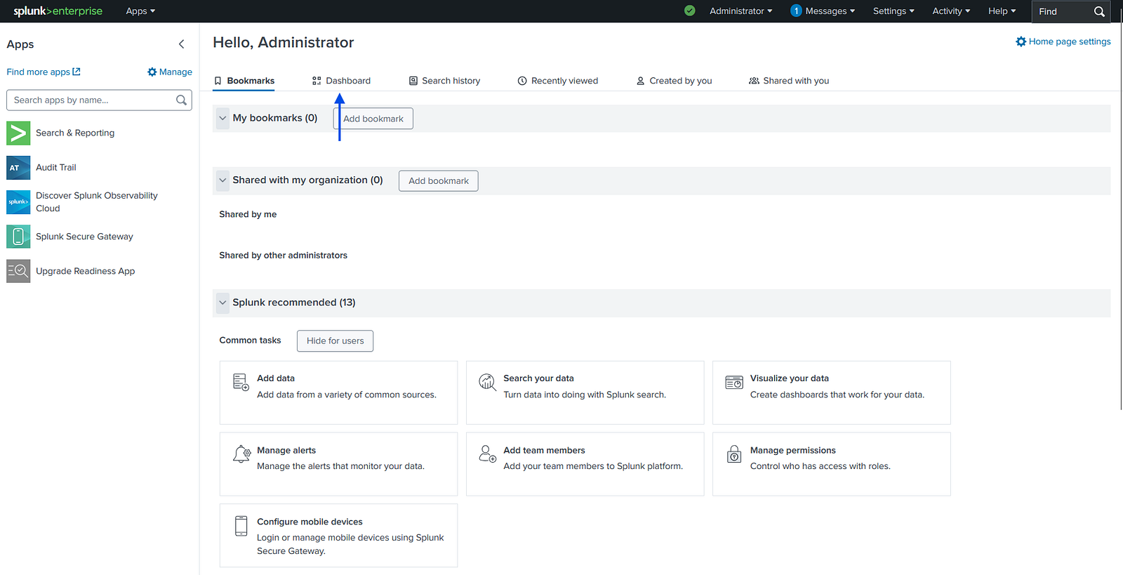The image size is (1123, 575).
Task: Click the Add team members icon
Action: pos(488,454)
